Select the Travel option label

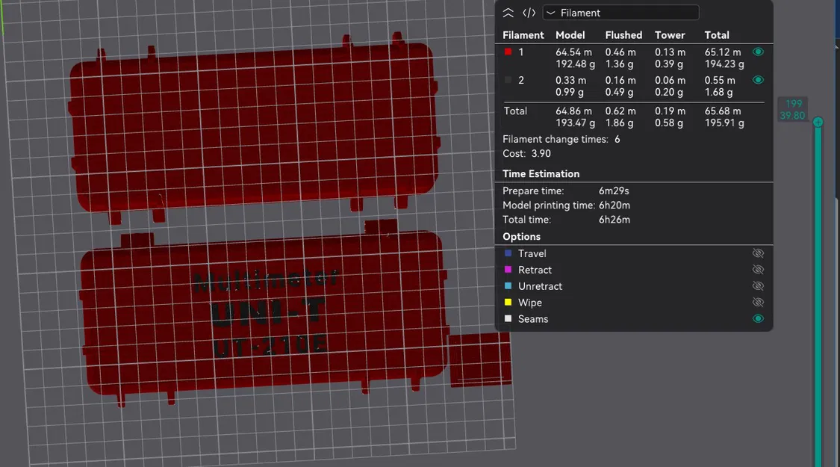(x=532, y=253)
